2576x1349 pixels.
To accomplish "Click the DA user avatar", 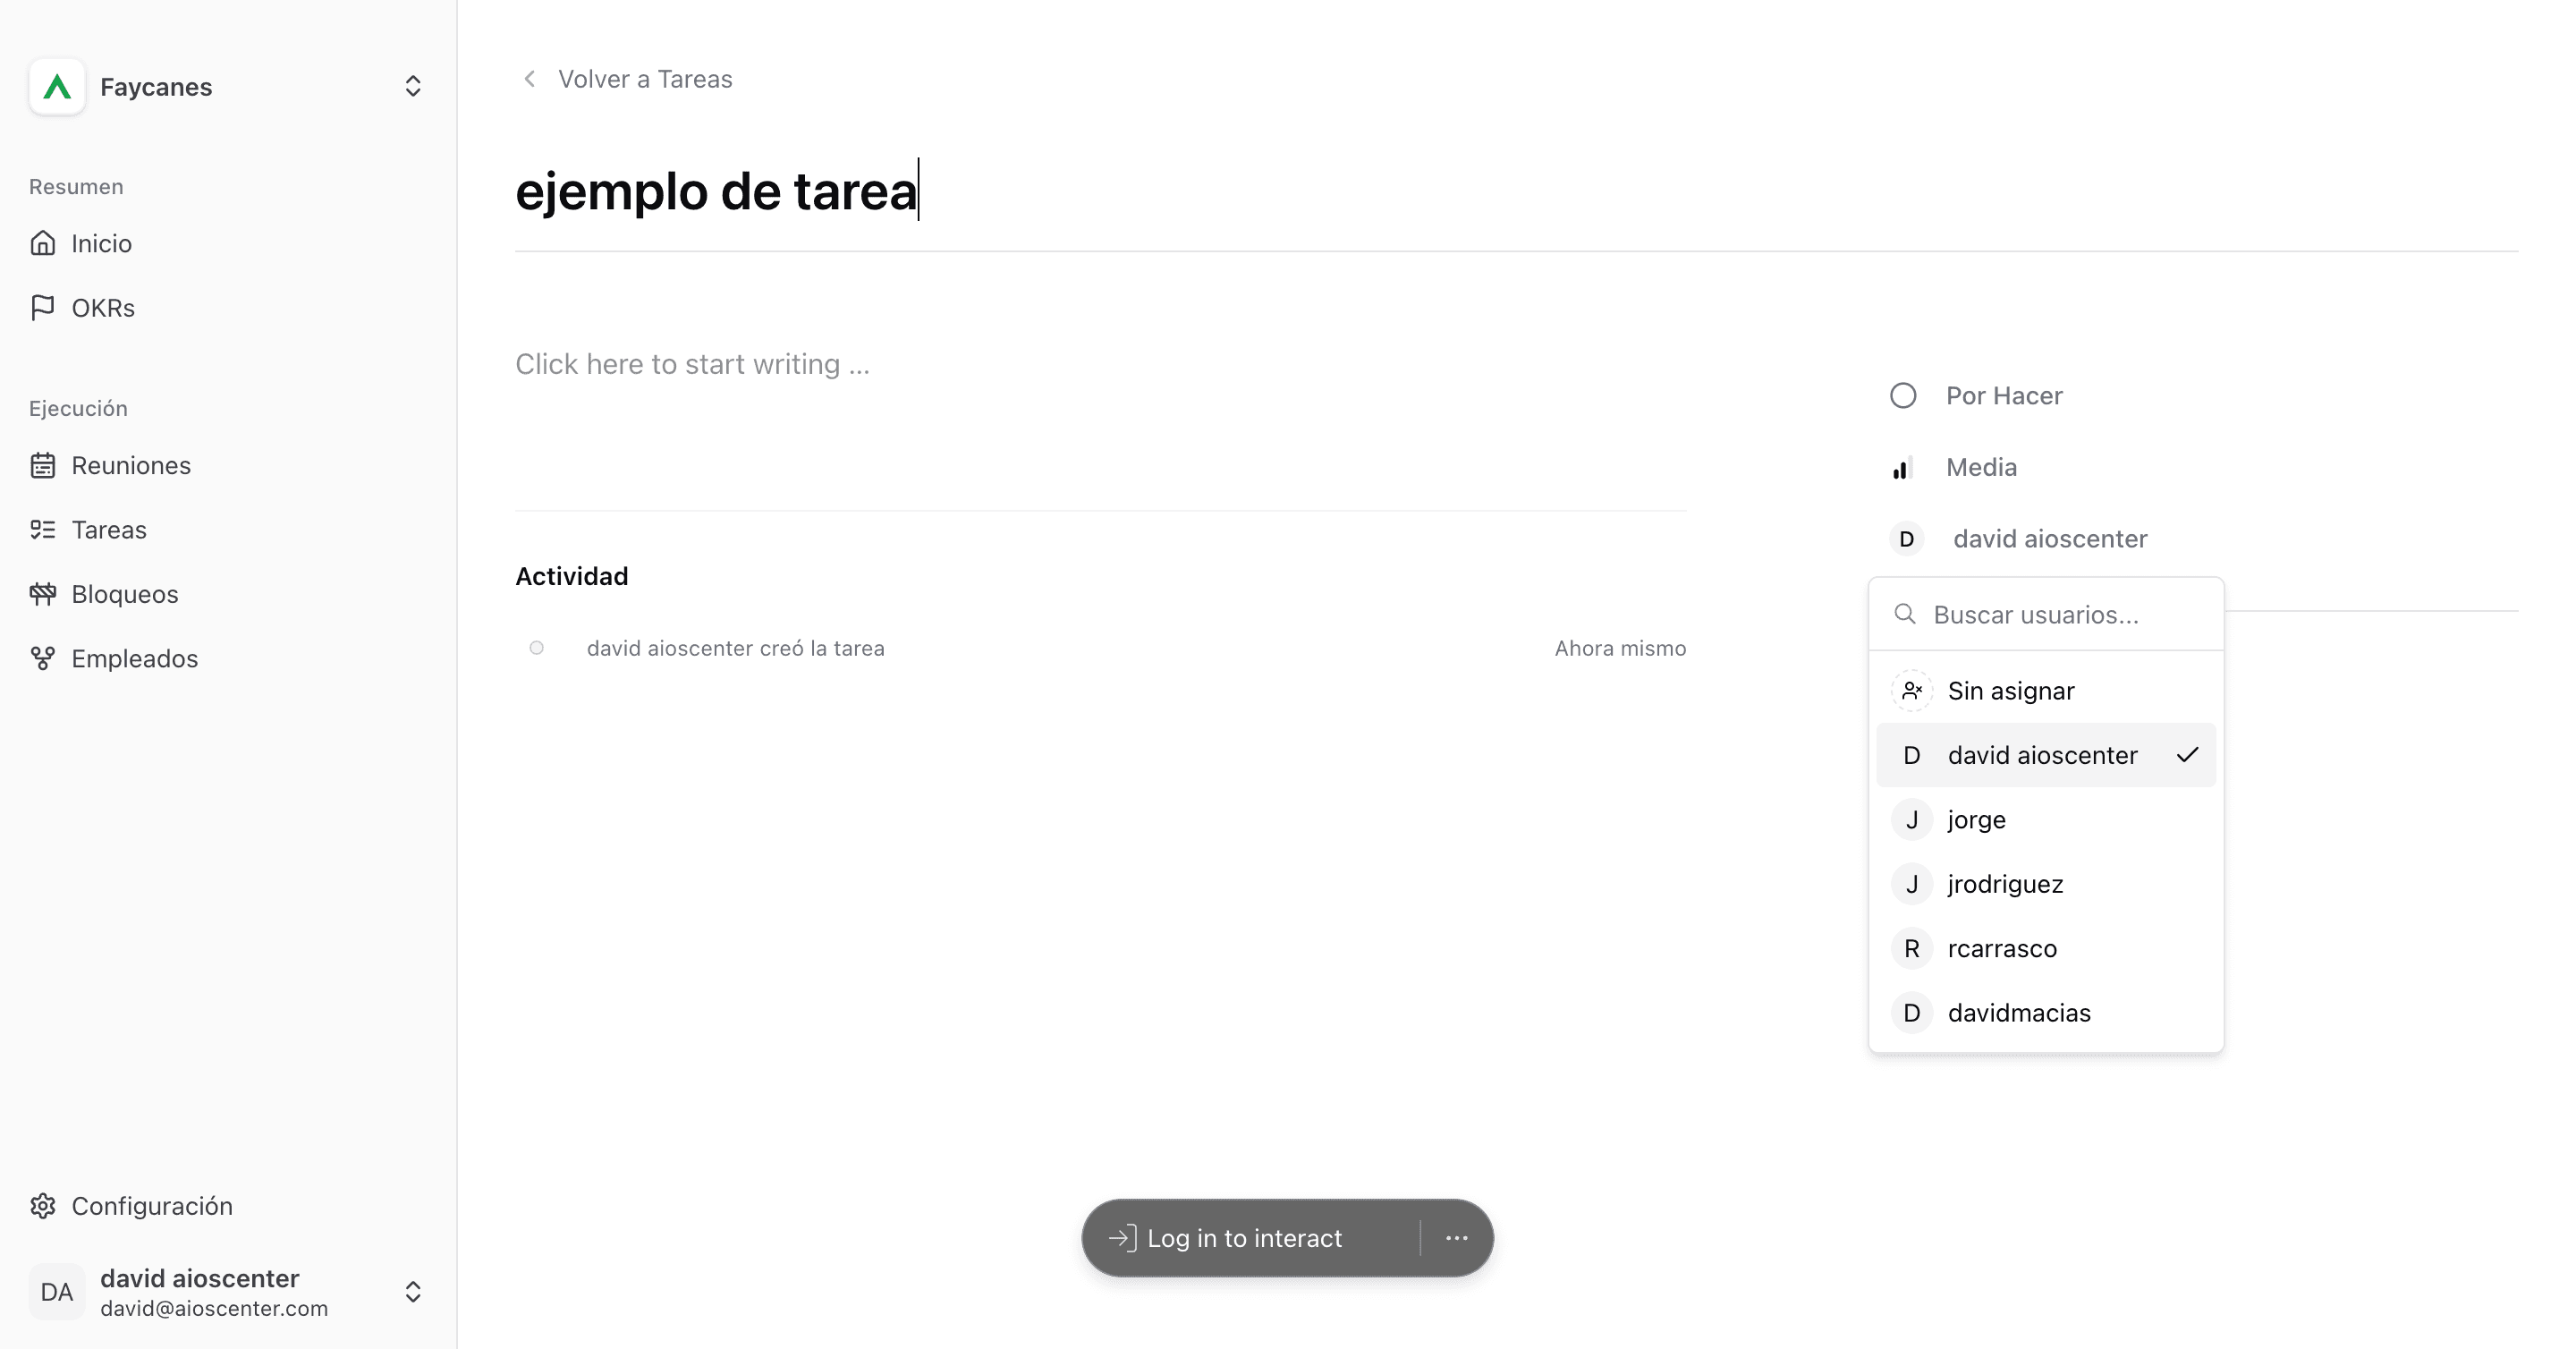I will [x=57, y=1292].
